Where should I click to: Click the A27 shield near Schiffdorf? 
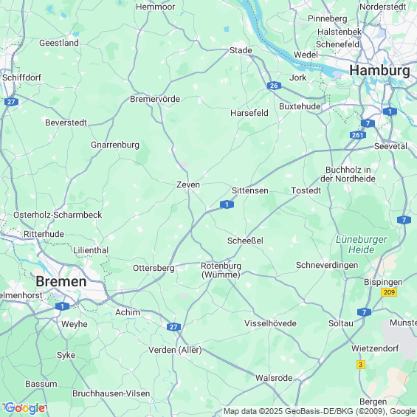pyautogui.click(x=11, y=102)
